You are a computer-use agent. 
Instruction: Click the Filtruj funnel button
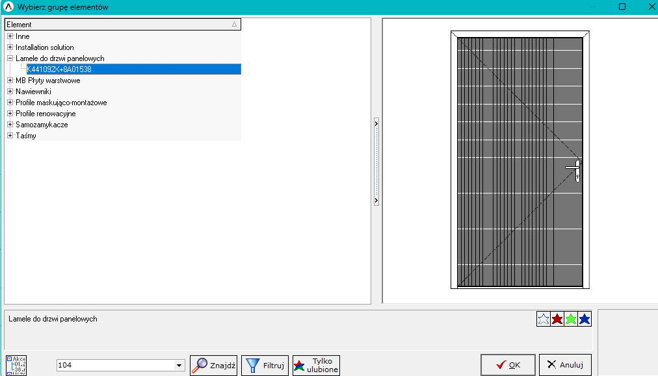pyautogui.click(x=265, y=366)
